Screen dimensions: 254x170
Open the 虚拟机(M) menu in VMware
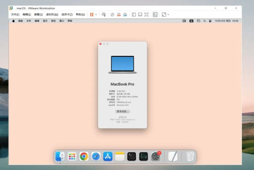click(x=52, y=14)
